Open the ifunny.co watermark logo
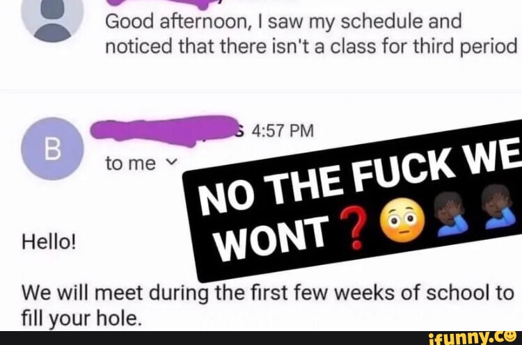 coord(472,337)
